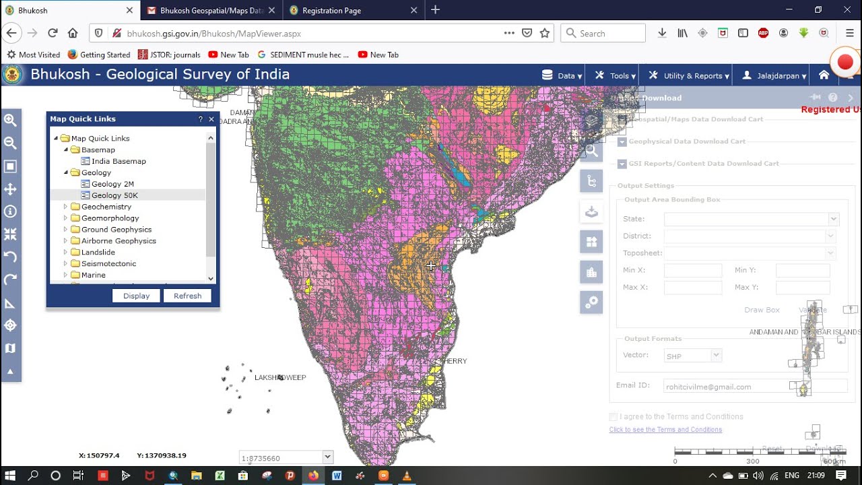Click the Draw Box button
862x485 pixels.
pyautogui.click(x=762, y=310)
